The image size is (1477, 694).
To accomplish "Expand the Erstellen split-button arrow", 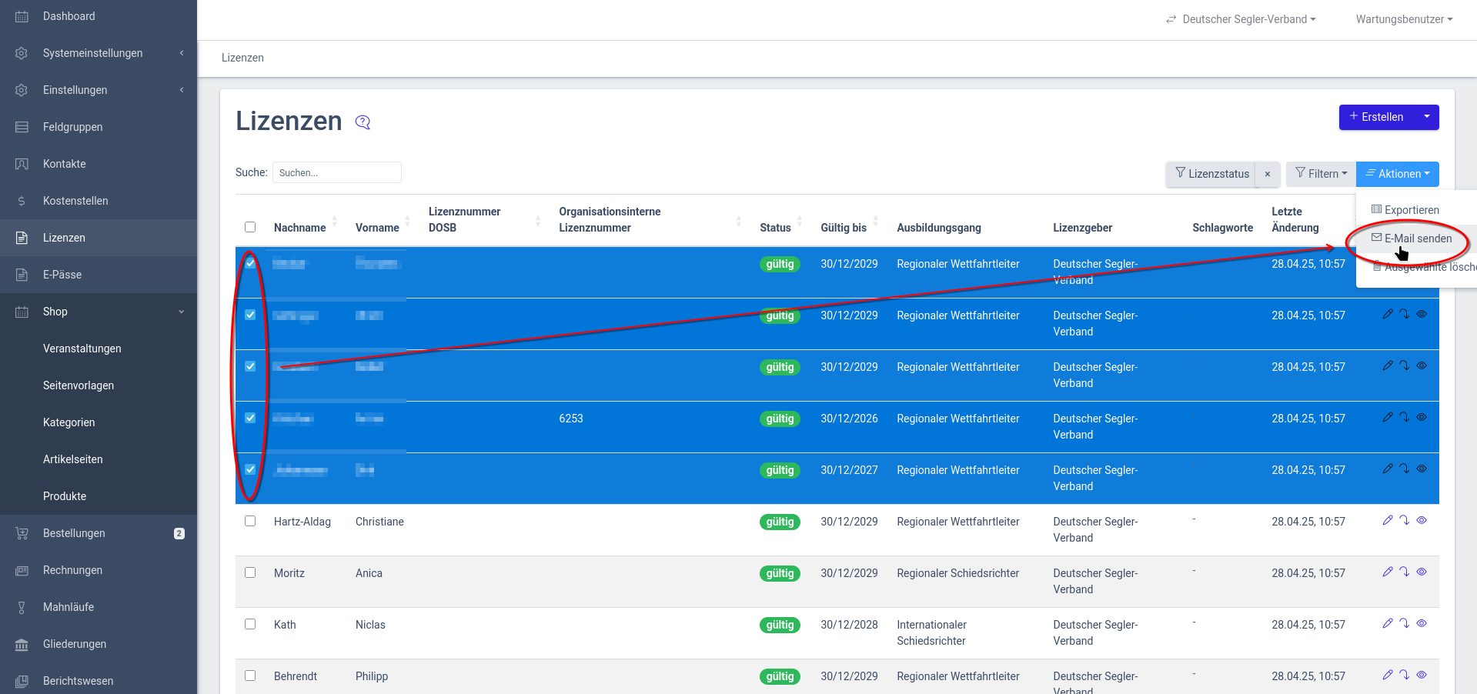I will [x=1426, y=117].
